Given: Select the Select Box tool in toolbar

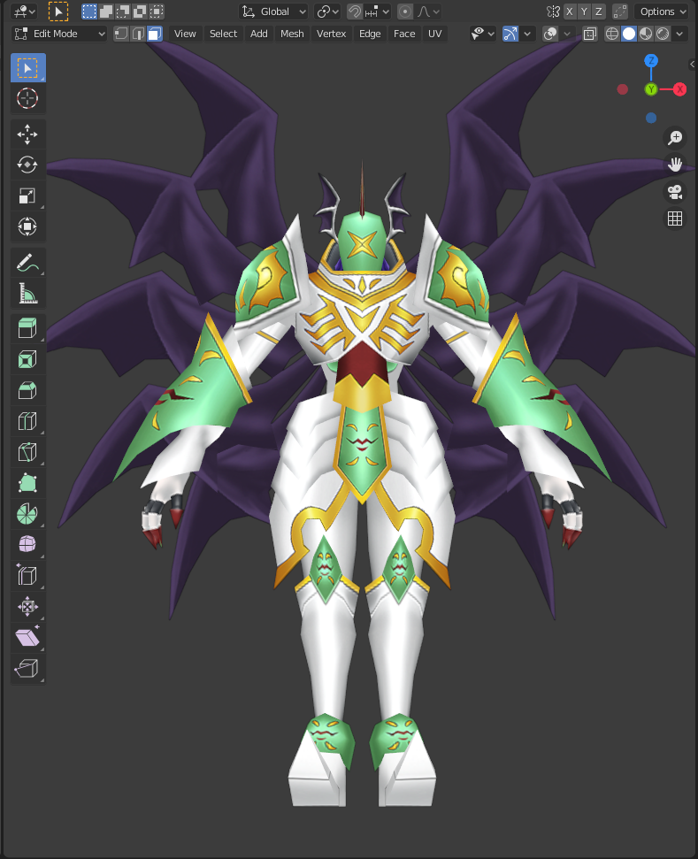Looking at the screenshot, I should [27, 68].
